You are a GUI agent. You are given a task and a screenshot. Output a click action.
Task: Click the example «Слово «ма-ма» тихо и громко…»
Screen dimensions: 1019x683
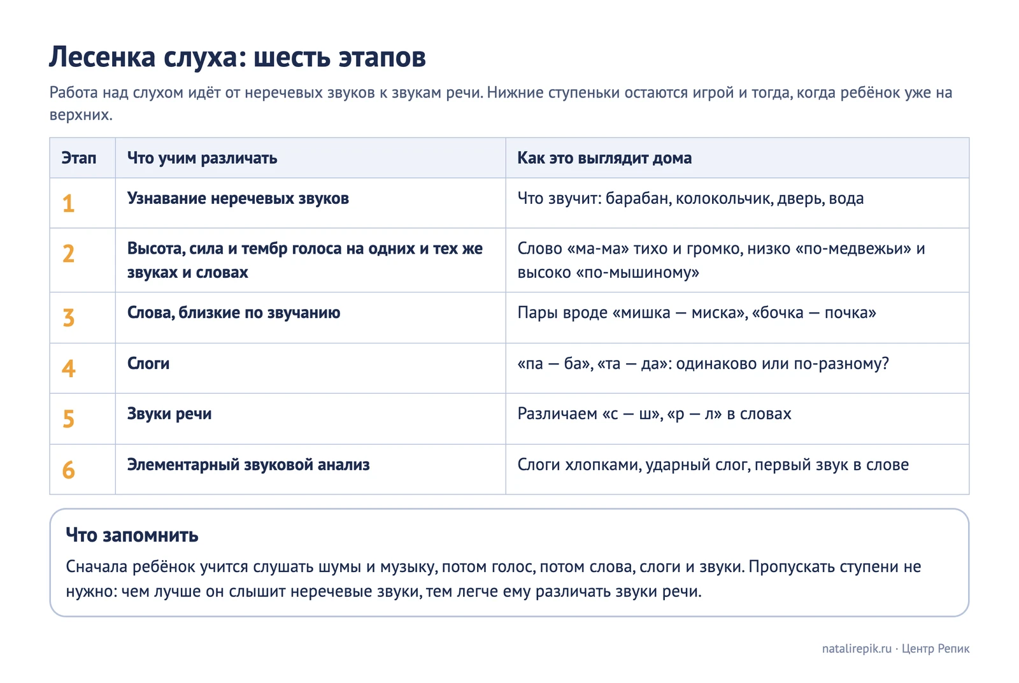click(721, 260)
